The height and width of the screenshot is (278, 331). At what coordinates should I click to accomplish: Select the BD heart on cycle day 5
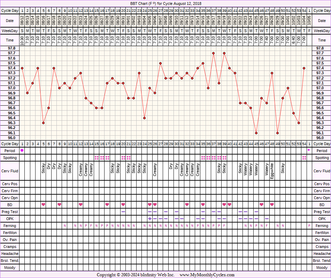[x=43, y=204]
